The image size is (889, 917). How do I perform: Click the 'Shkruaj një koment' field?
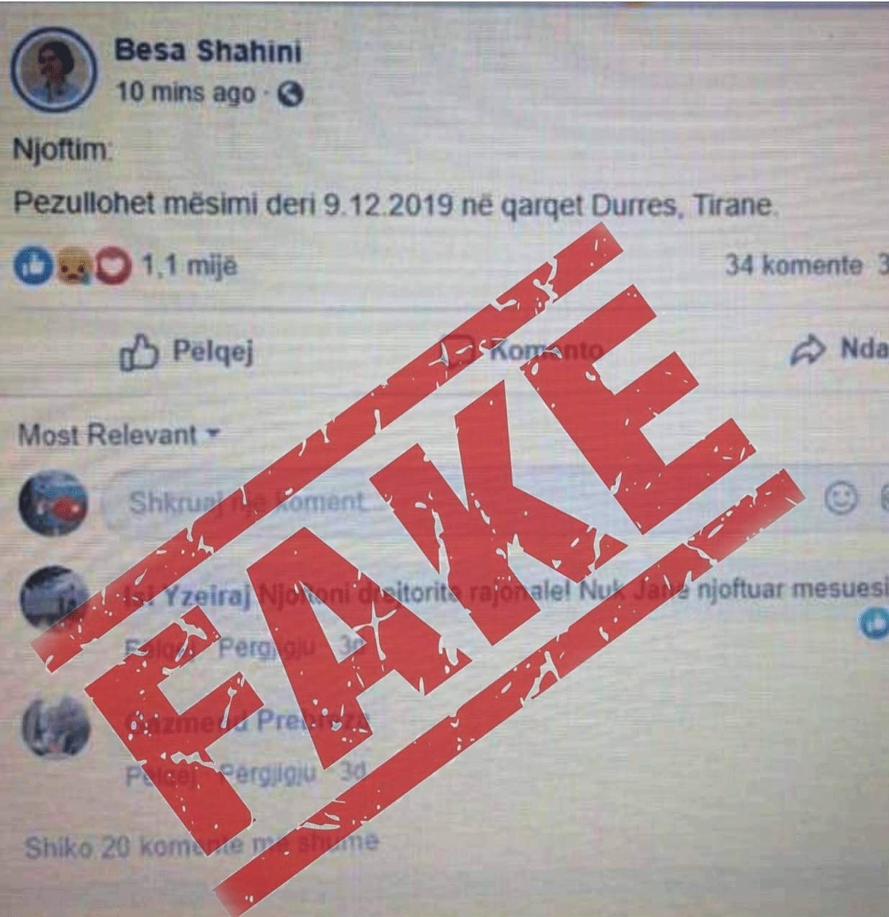click(x=461, y=502)
